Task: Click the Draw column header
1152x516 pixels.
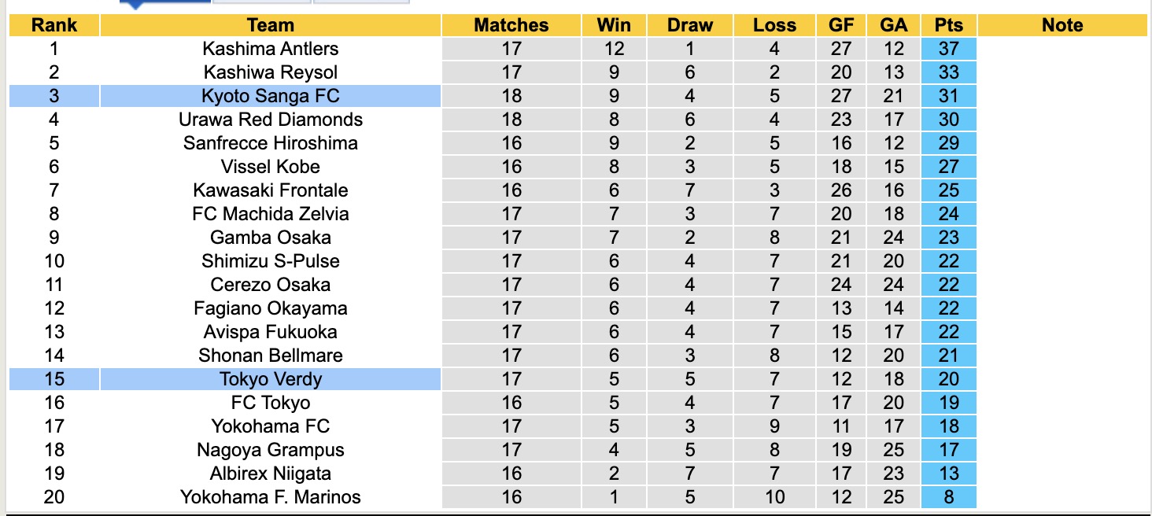Action: coord(689,25)
